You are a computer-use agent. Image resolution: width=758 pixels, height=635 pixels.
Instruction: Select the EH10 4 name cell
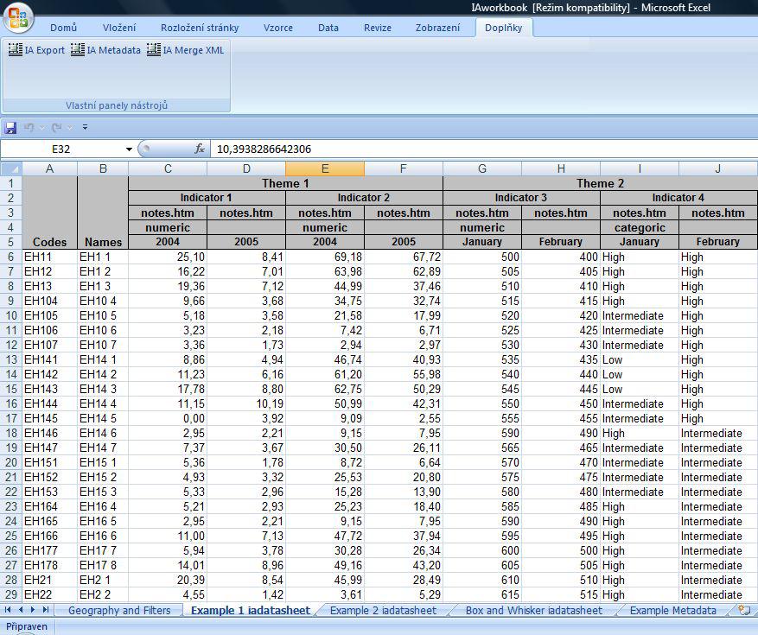point(103,301)
